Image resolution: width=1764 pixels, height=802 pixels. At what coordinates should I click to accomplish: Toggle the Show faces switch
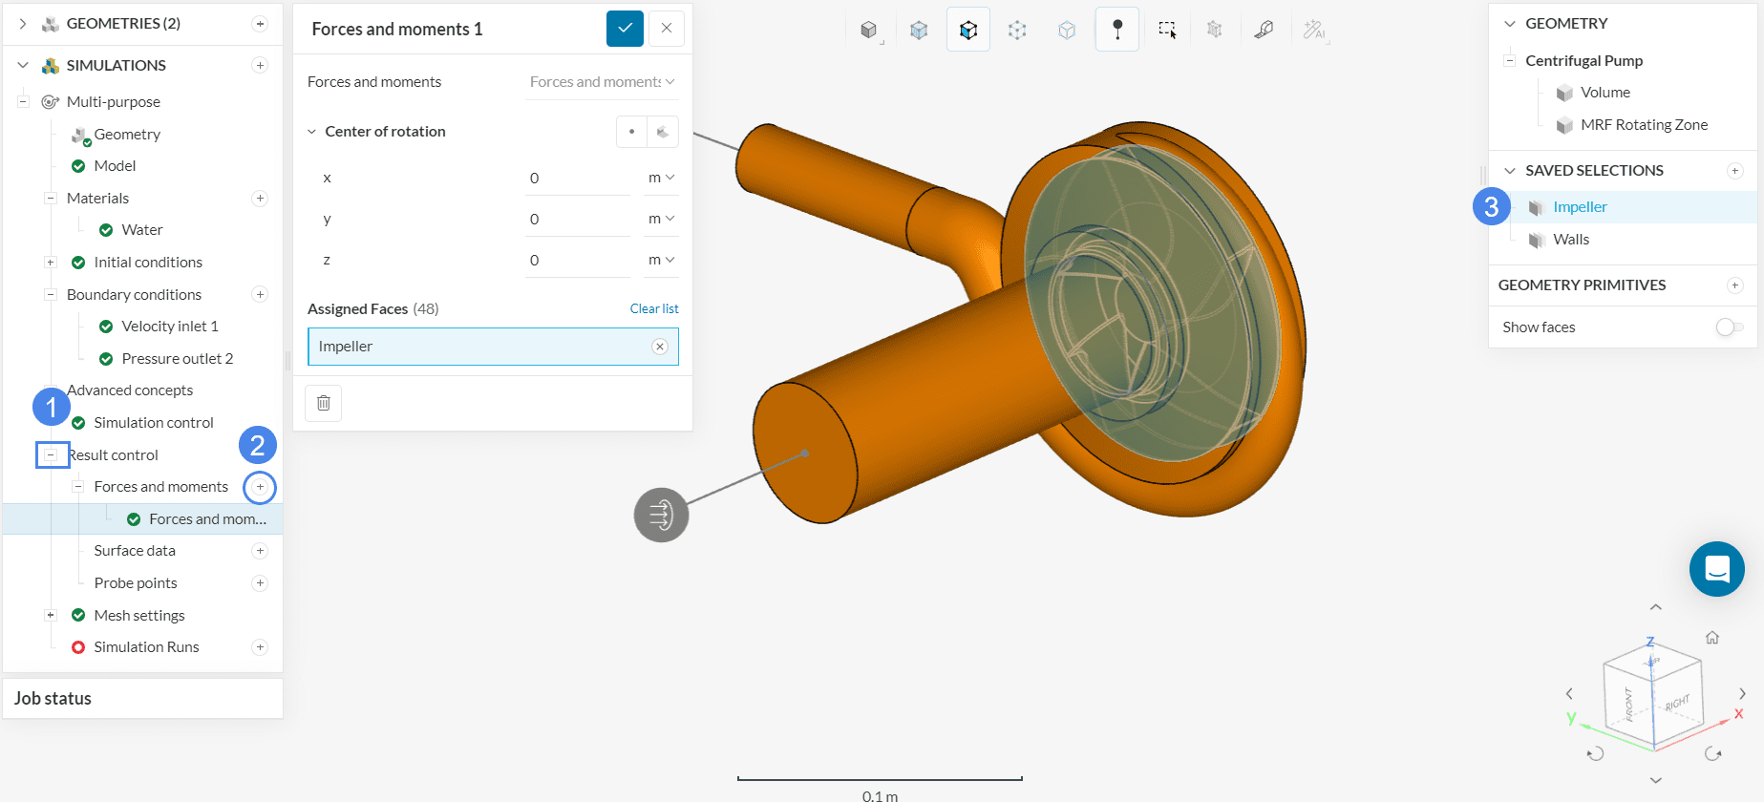[x=1729, y=327]
